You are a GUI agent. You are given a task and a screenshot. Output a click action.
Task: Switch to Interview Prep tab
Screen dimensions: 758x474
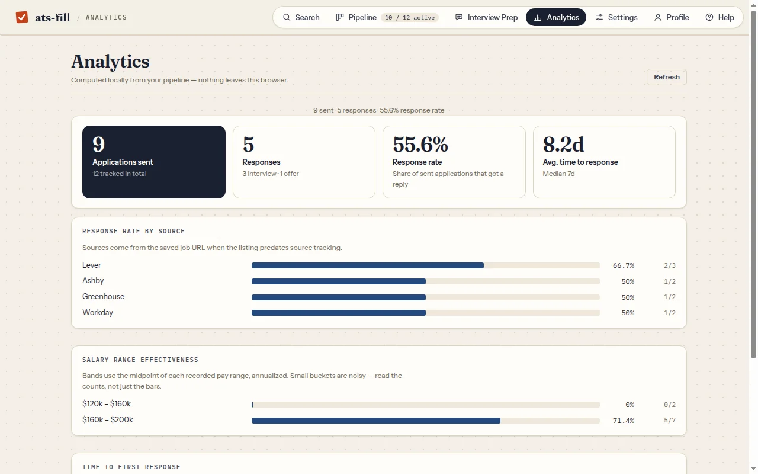[x=486, y=17]
